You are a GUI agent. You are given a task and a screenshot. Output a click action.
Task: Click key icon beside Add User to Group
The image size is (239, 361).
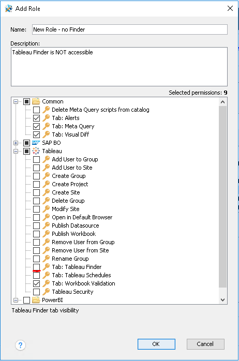coord(46,159)
